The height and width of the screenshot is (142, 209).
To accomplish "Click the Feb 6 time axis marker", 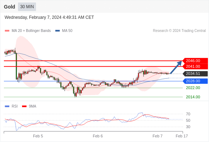I will click(x=98, y=136).
